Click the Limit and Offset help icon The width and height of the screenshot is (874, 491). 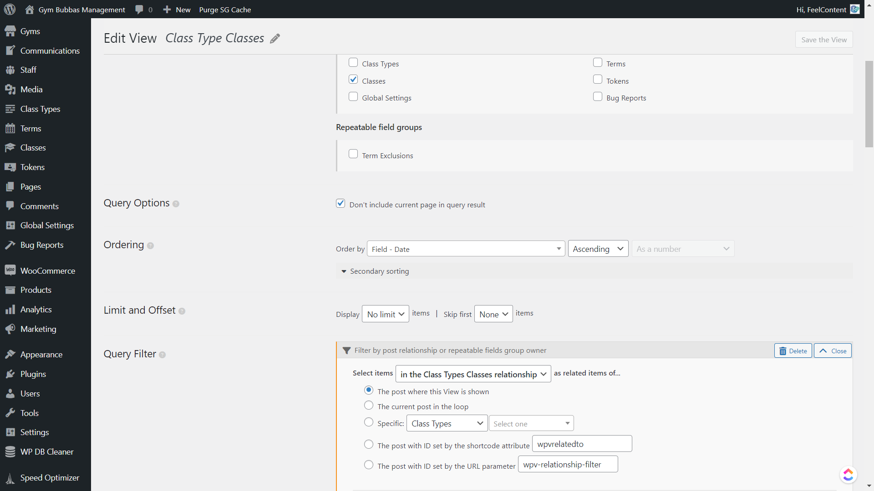tap(182, 311)
